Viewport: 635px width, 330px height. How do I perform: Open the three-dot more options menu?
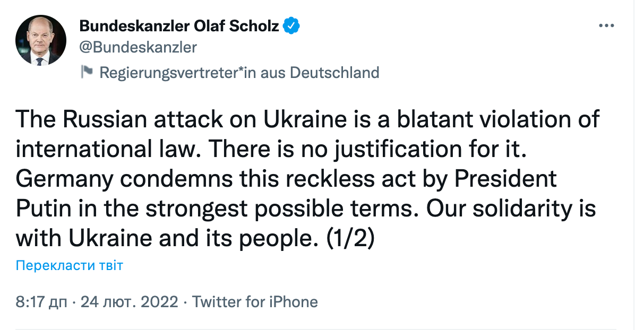(x=606, y=26)
